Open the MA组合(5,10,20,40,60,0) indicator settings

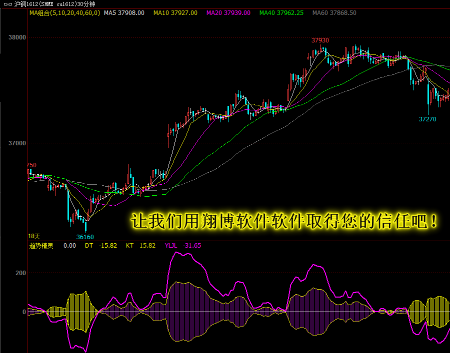tap(64, 13)
